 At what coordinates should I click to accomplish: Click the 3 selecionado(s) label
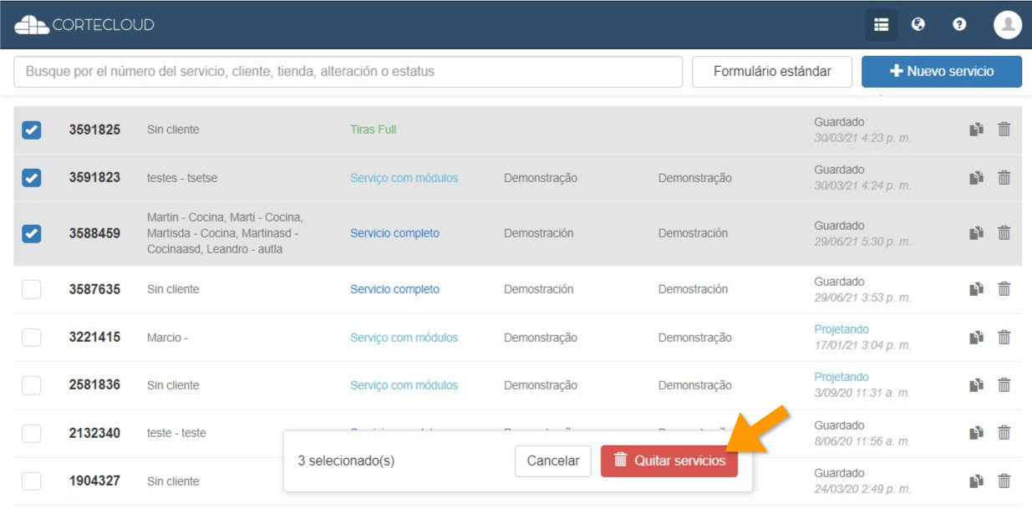[x=346, y=461]
